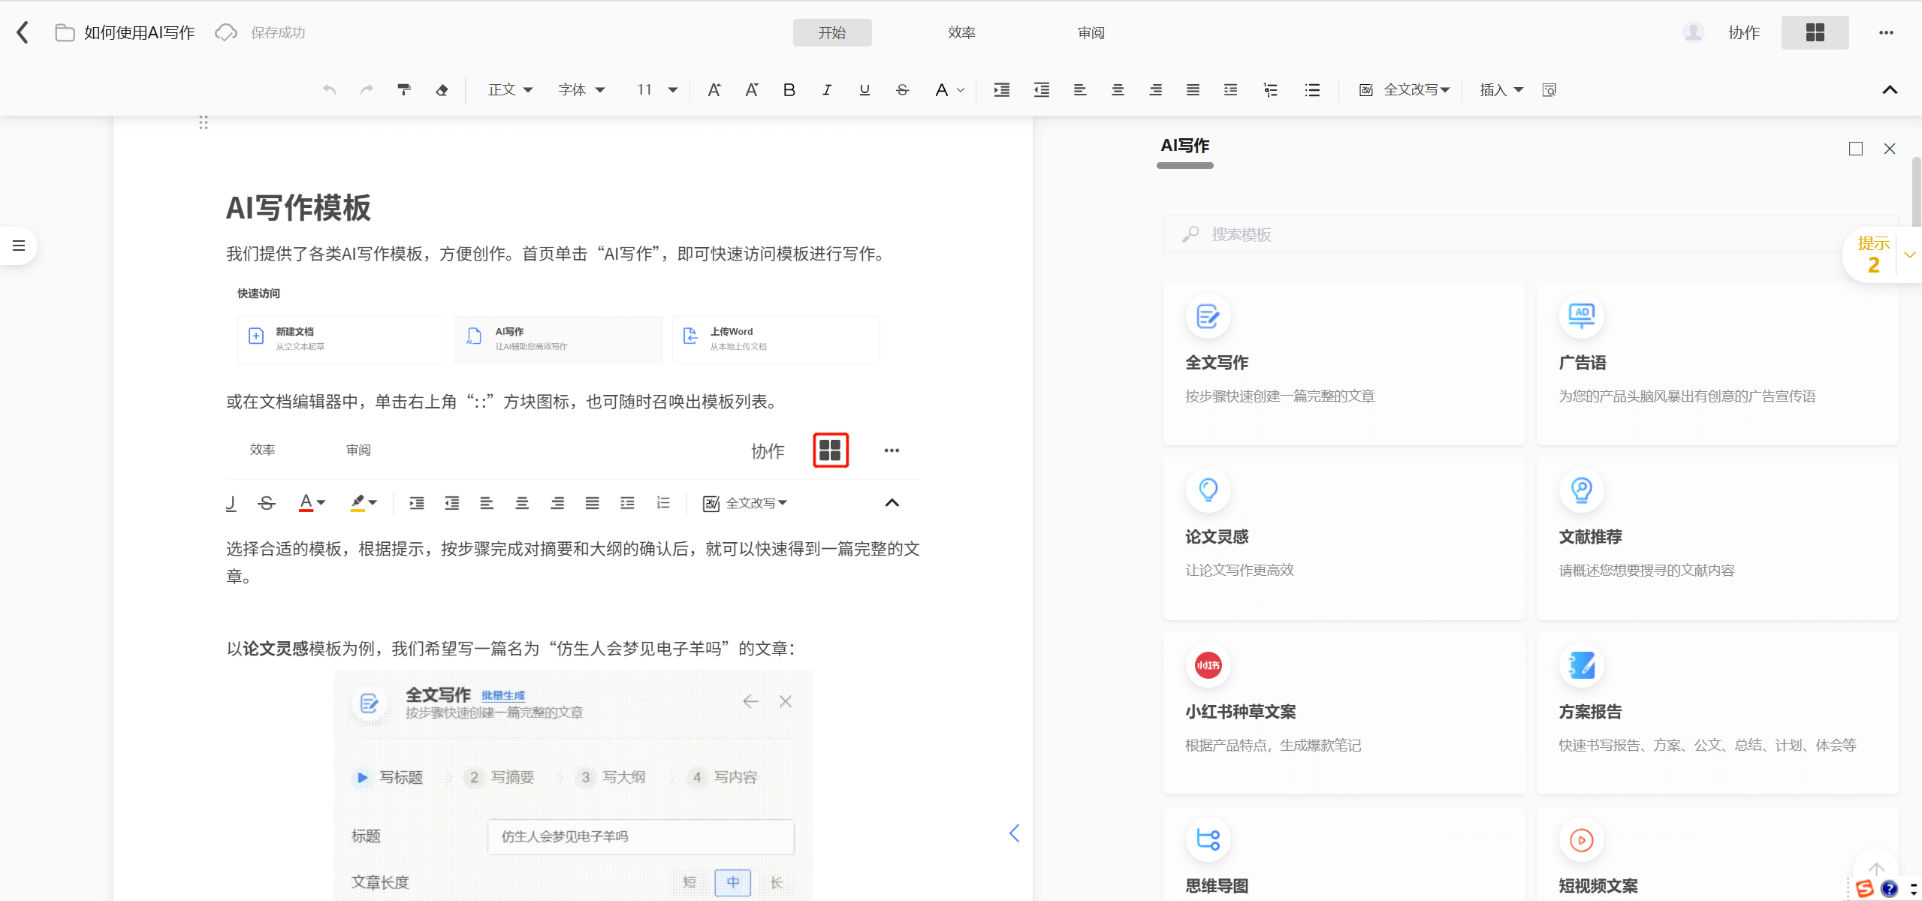Toggle bold formatting
The image size is (1922, 901).
[789, 89]
